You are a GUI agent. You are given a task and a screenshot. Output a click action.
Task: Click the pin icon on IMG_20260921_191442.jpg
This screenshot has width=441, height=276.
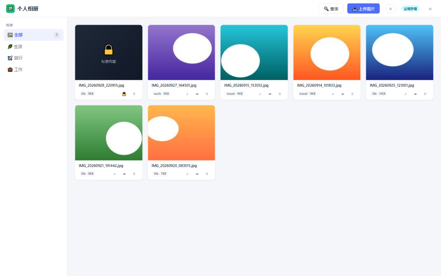[x=115, y=174]
